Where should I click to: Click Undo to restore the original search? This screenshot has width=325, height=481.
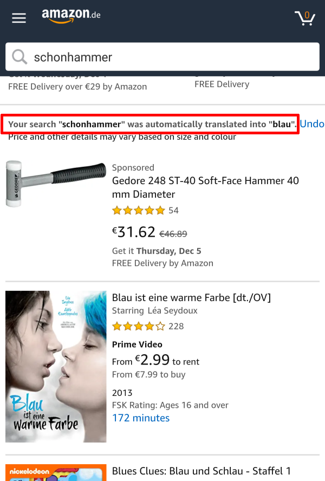pyautogui.click(x=312, y=123)
